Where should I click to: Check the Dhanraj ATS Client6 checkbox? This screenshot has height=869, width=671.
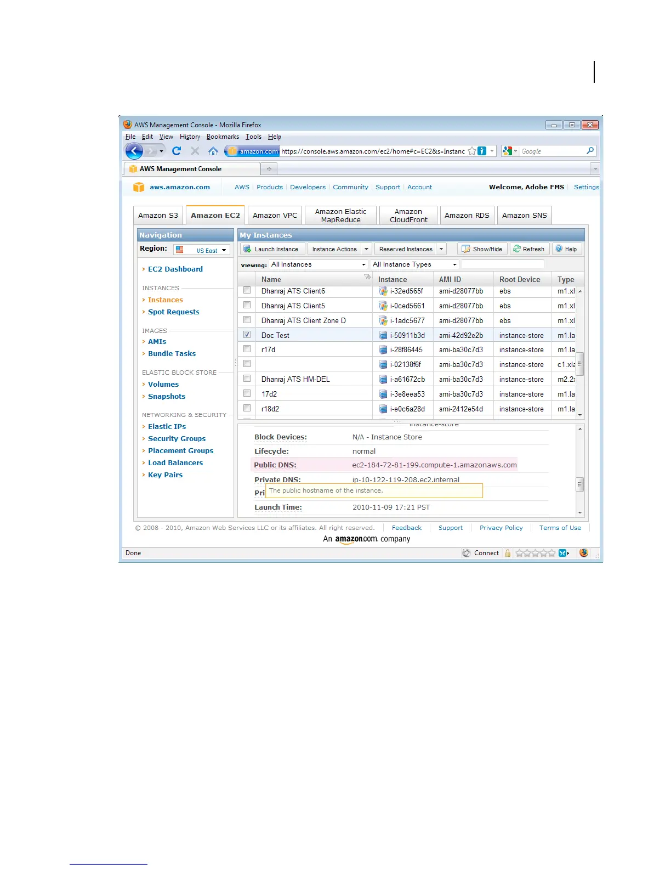tap(247, 290)
